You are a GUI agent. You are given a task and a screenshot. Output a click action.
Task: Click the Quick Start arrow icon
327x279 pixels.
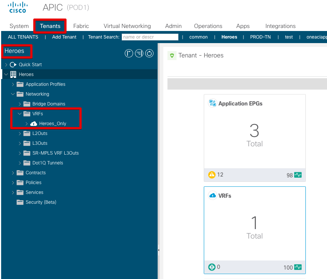(13, 65)
